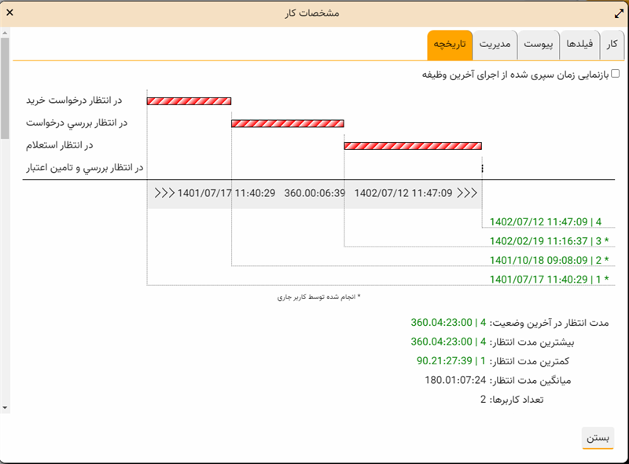
Task: Click the left triple-chevron timeline arrows
Action: tap(164, 193)
